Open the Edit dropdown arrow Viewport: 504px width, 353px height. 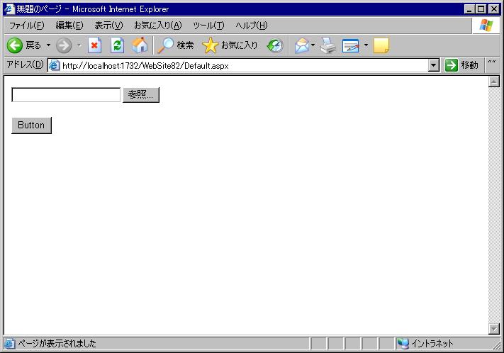[366, 45]
